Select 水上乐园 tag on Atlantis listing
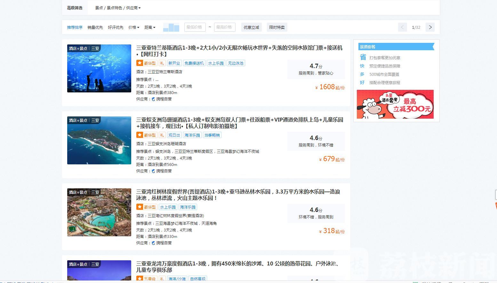 pyautogui.click(x=216, y=63)
